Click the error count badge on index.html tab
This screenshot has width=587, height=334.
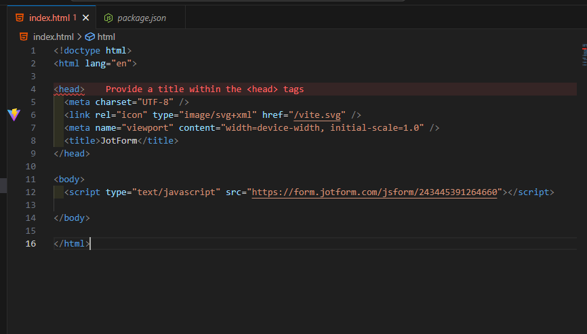tap(75, 18)
